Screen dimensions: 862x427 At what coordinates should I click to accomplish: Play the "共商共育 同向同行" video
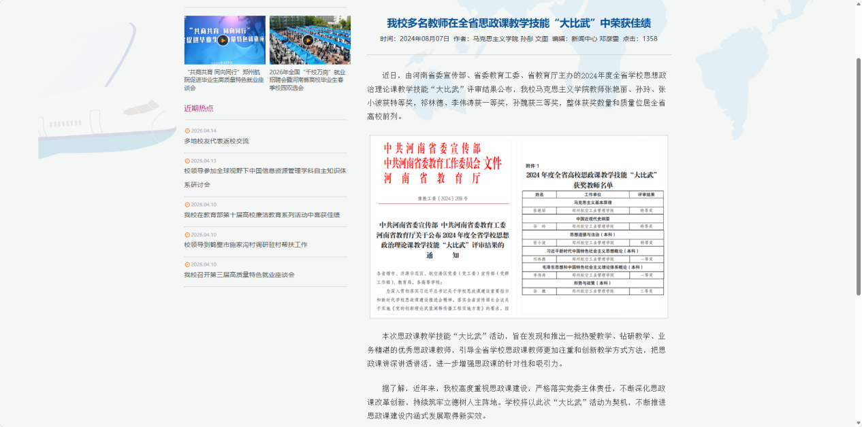coord(223,40)
